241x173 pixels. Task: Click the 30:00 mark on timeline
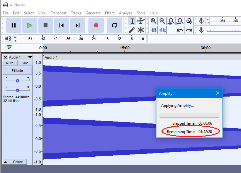[x=206, y=48]
